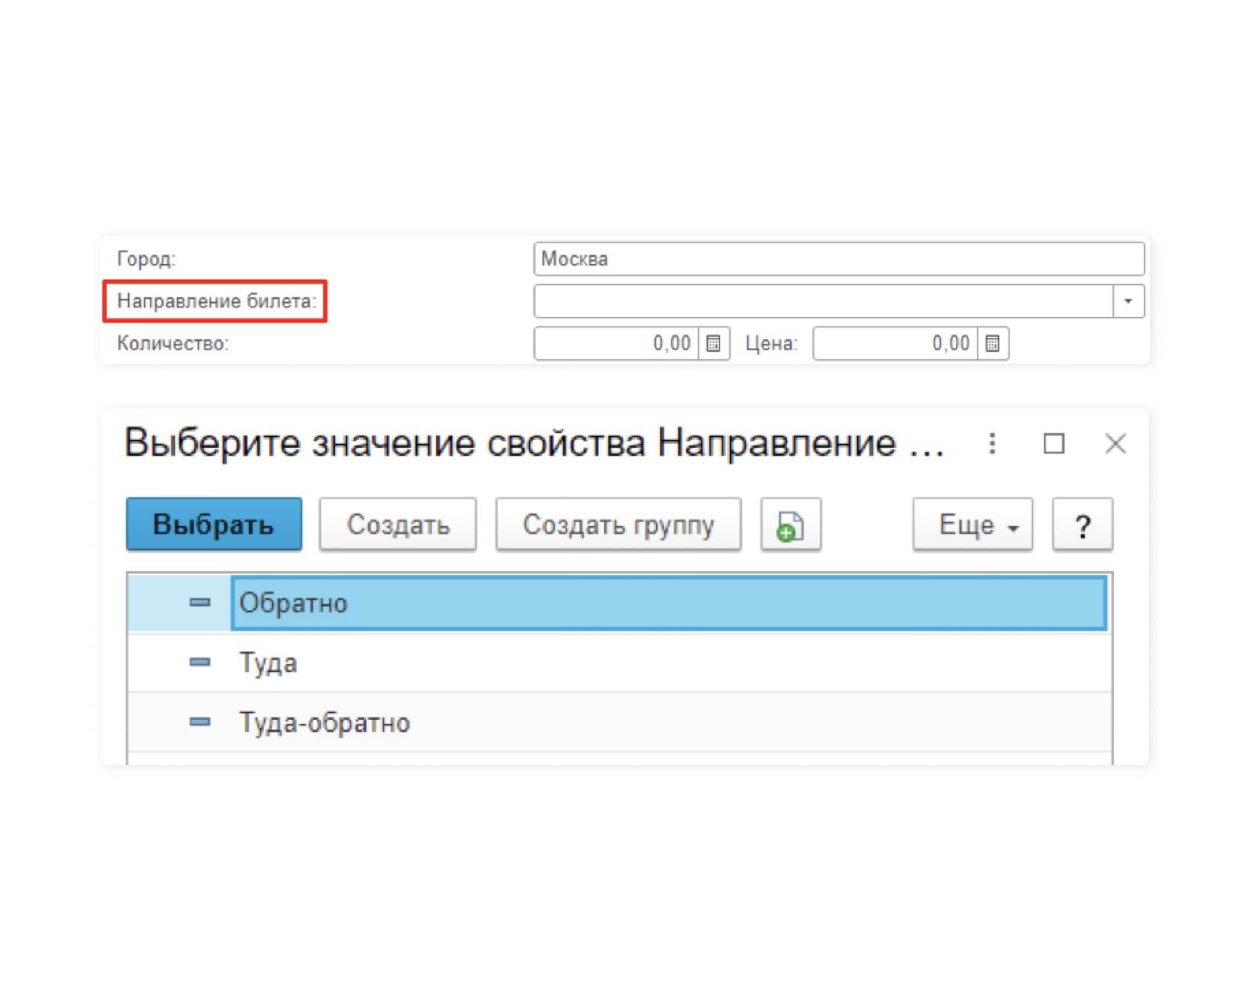Click the marker icon beside Туда-обратно

click(x=199, y=722)
